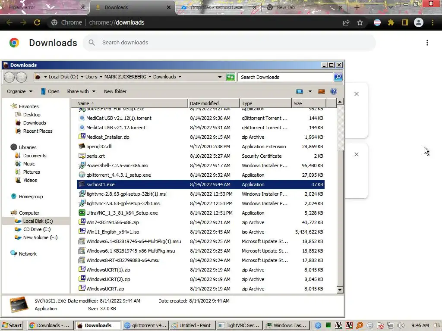442x331 pixels.
Task: Open Chrome three-dot main menu
Action: (x=433, y=22)
